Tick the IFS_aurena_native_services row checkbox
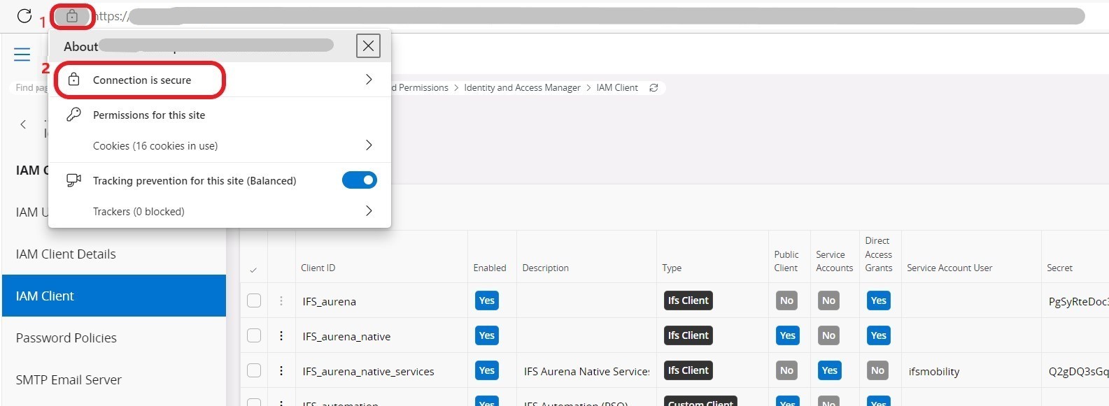The height and width of the screenshot is (406, 1109). coord(254,370)
